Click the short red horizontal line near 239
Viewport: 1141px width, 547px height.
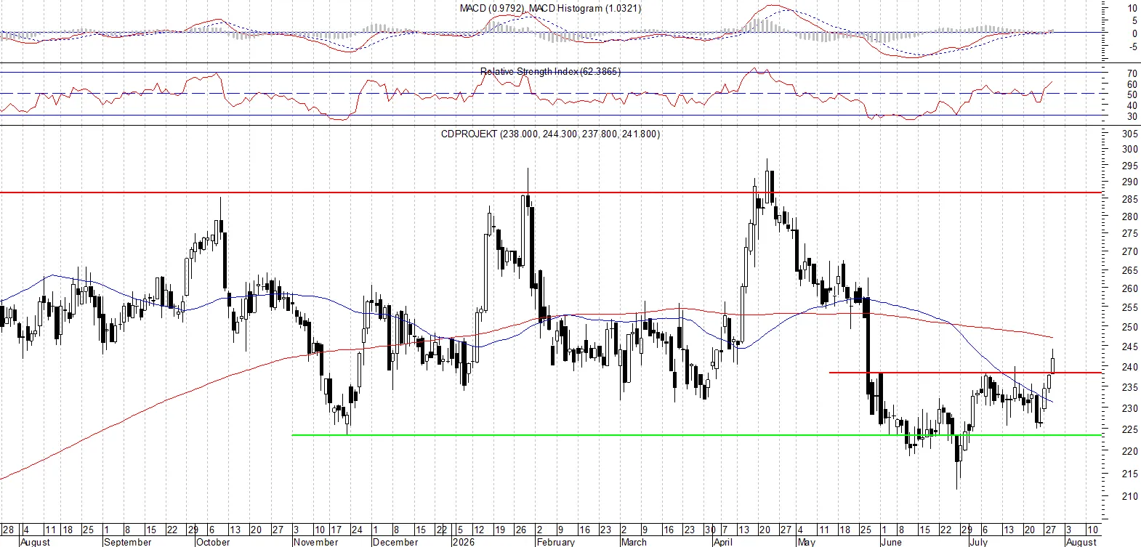[965, 373]
